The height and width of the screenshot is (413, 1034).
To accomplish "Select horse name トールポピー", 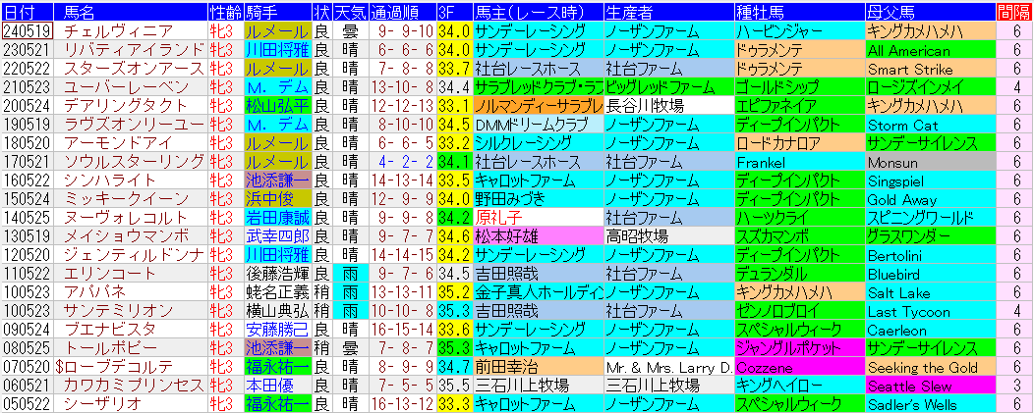I will coord(109,348).
